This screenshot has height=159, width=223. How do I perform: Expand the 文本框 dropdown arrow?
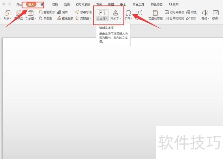tap(107, 18)
